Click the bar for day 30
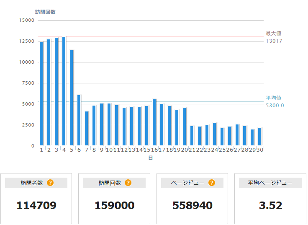The image size is (308, 225). click(259, 137)
